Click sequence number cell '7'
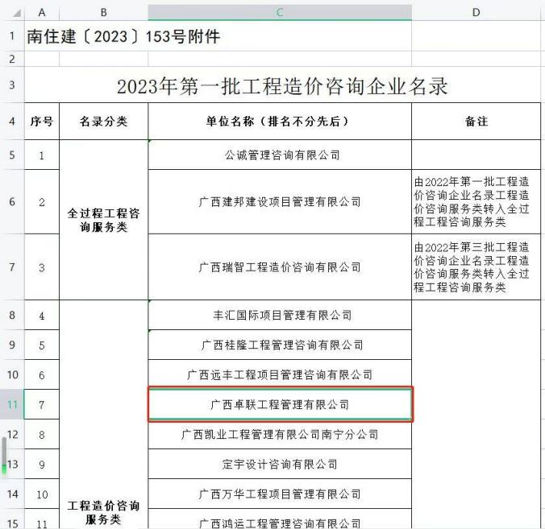 pos(42,404)
